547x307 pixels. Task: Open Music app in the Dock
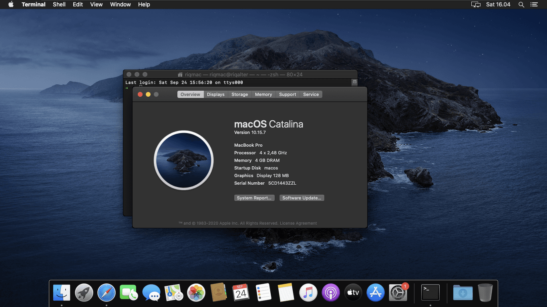point(308,293)
